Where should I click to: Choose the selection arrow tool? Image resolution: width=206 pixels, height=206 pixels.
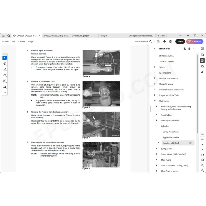click(5, 58)
